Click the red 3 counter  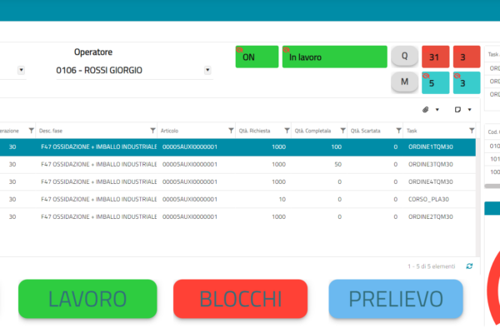(x=467, y=57)
